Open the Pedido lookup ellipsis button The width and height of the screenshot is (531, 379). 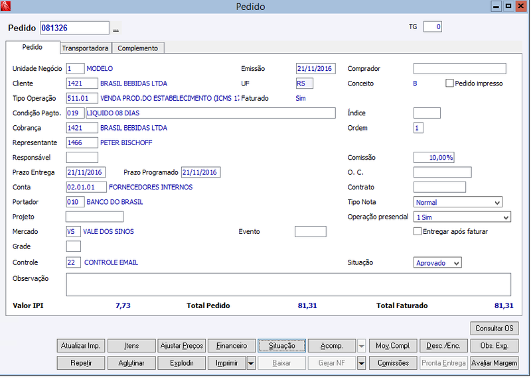coord(115,28)
